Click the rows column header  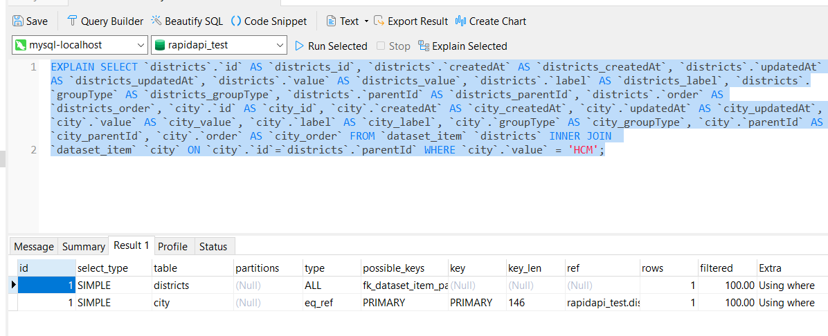(669, 268)
